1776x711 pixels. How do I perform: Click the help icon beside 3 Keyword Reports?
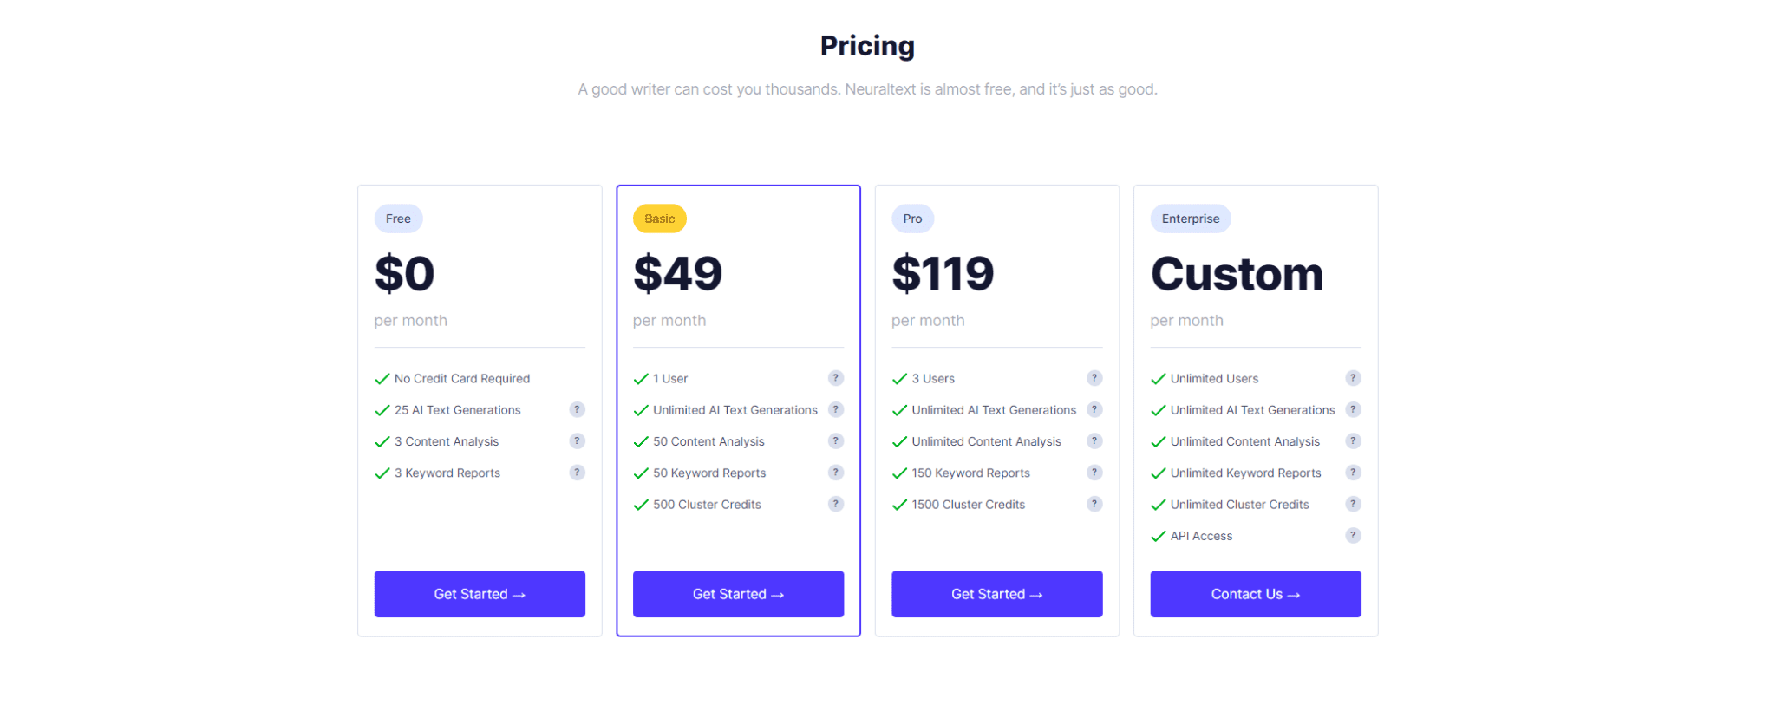(577, 473)
